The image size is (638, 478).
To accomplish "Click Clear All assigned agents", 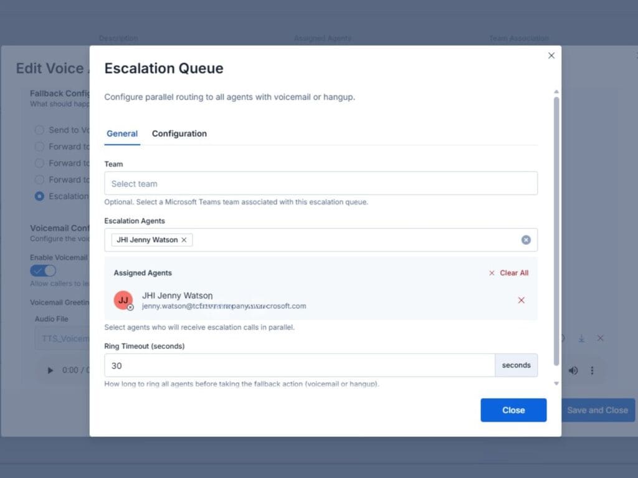I will tap(508, 273).
